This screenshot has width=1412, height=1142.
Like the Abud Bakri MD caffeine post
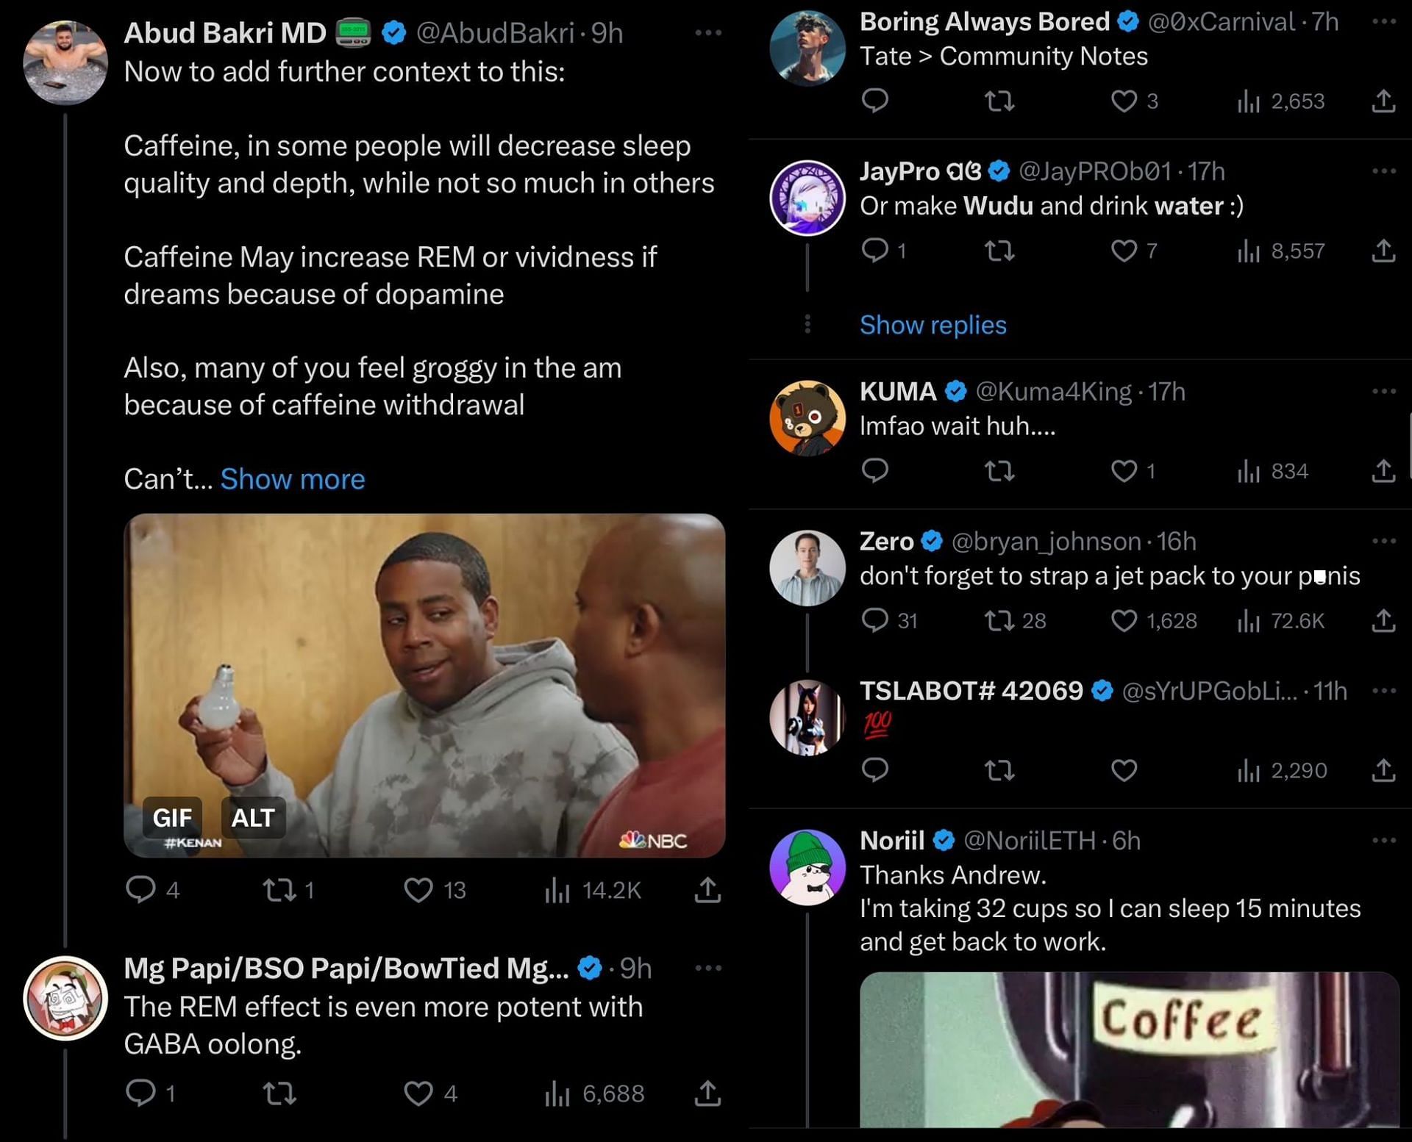418,890
